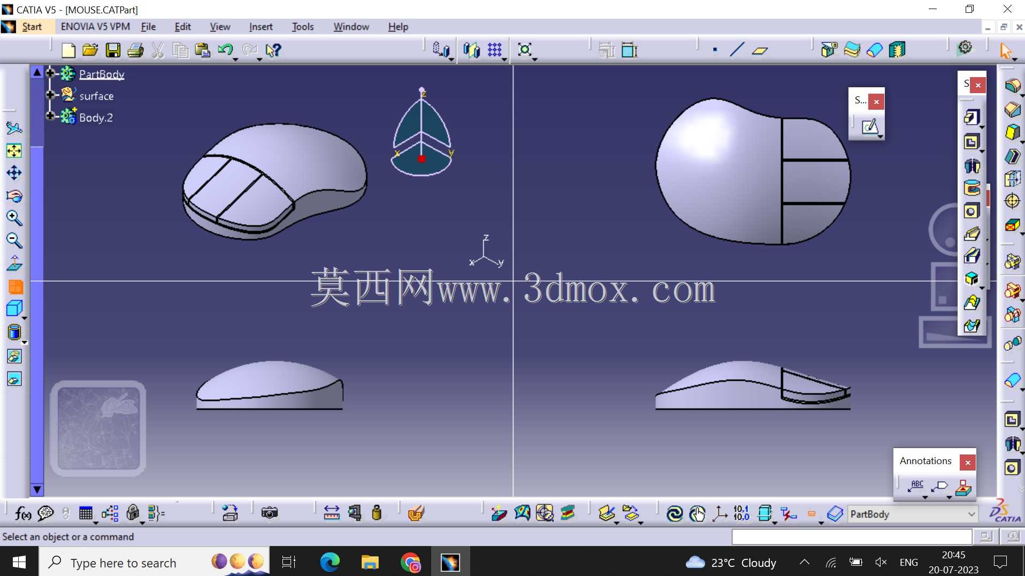
Task: Select the Plane creation tool
Action: click(760, 50)
